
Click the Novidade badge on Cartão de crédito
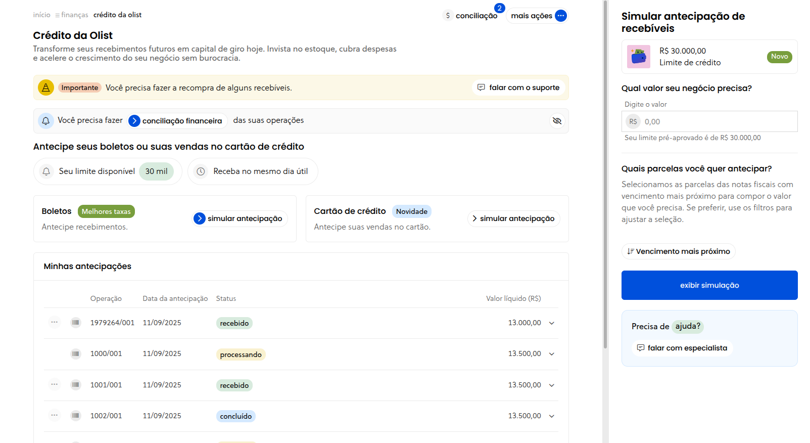tap(411, 211)
